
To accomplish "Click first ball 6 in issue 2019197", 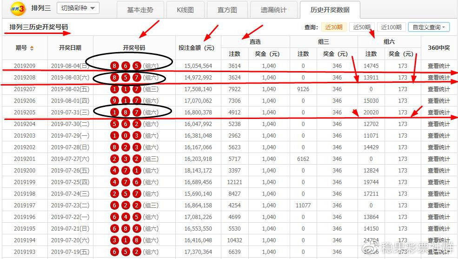I will [114, 205].
